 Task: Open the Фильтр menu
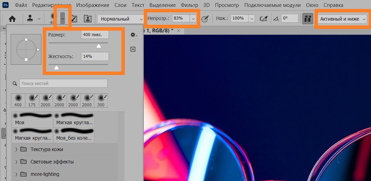click(189, 5)
